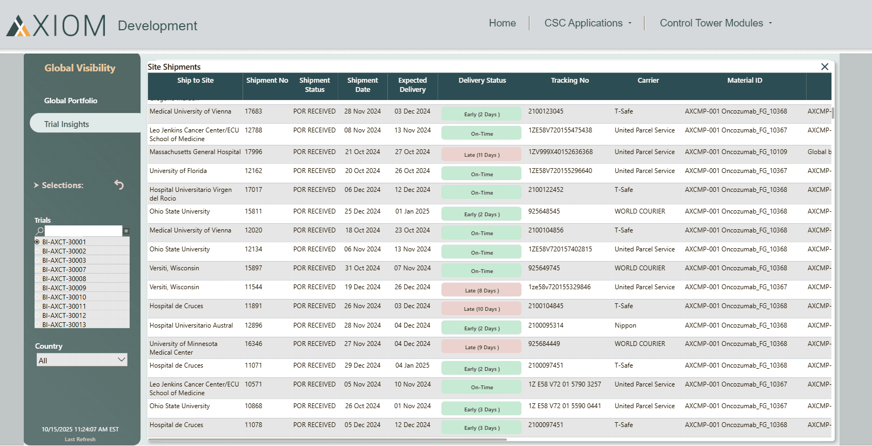Screen dimensions: 872x446
Task: Select trial BI-AXCT-30008 radio button
Action: [37, 279]
